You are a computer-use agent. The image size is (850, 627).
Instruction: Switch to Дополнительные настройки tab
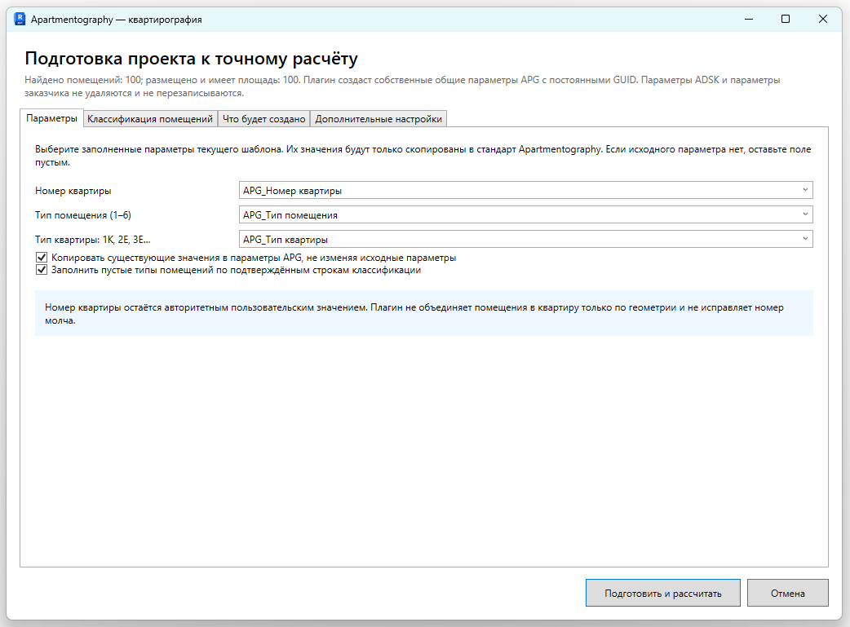[379, 119]
